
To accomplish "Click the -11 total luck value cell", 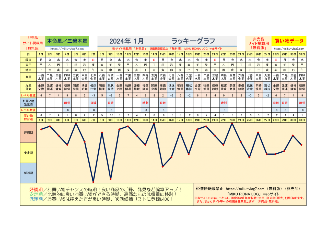I will pyautogui.click(x=93, y=115).
